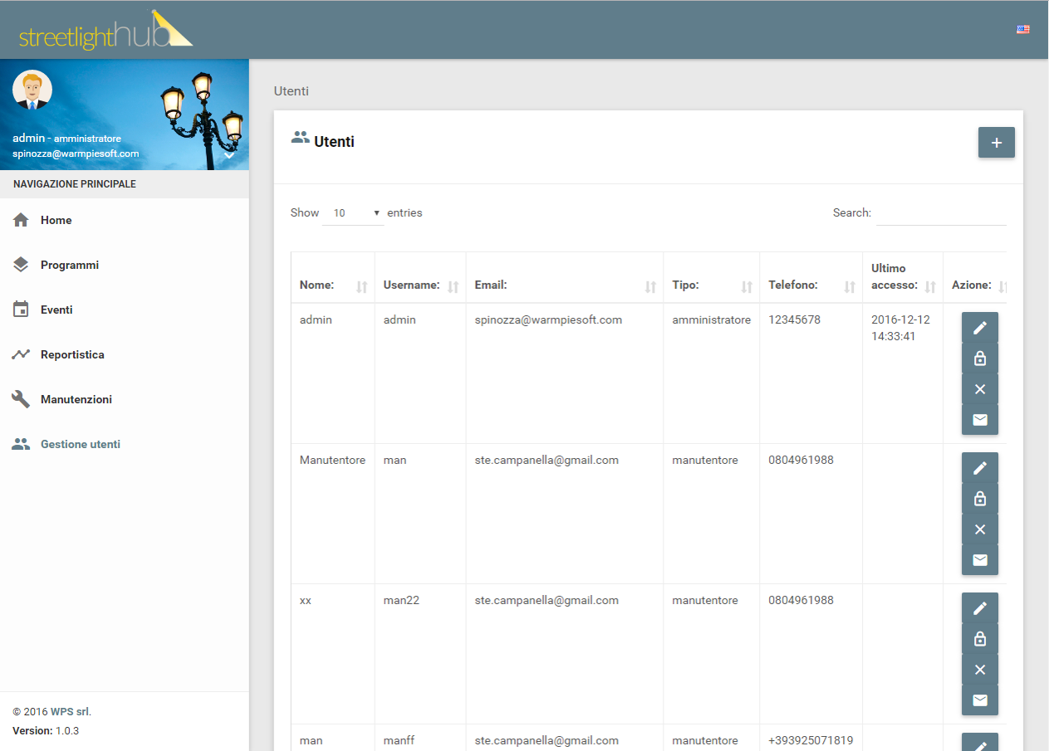Edit the manff user row
The image size is (1049, 751).
980,742
